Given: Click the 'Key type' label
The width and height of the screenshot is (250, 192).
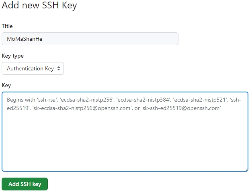Looking at the screenshot, I should [x=12, y=56].
